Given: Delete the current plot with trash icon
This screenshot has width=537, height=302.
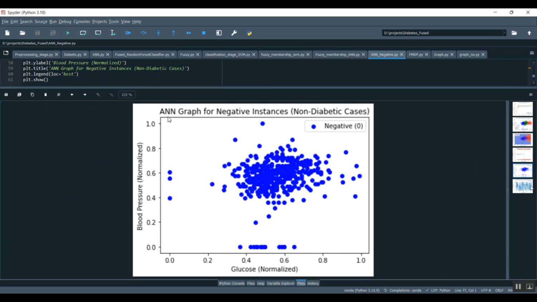Looking at the screenshot, I should [x=45, y=95].
